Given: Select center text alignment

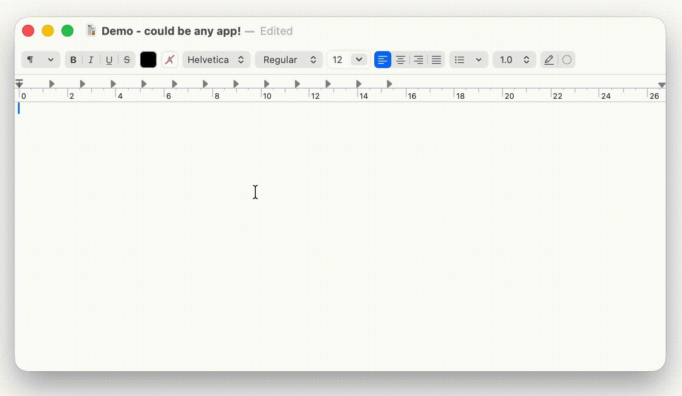Looking at the screenshot, I should coord(400,60).
